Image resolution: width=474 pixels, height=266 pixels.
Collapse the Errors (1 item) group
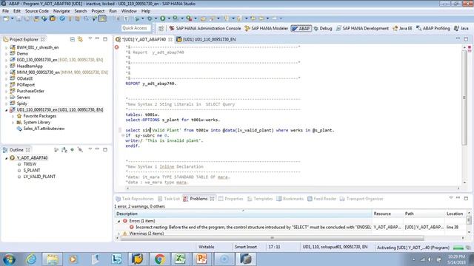pyautogui.click(x=118, y=221)
